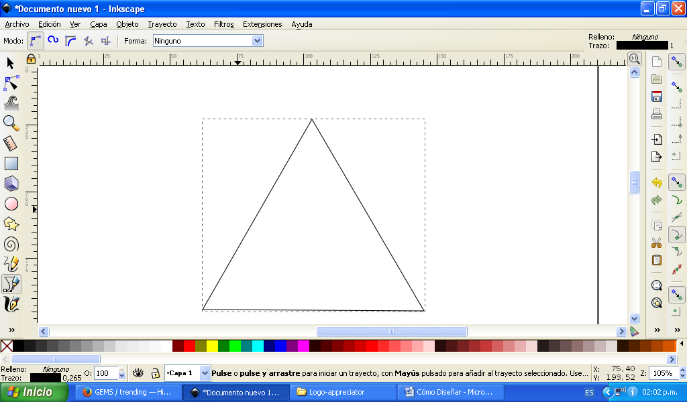Open the Logo-appreciator folder window
Image resolution: width=687 pixels, height=402 pixels.
[x=343, y=392]
